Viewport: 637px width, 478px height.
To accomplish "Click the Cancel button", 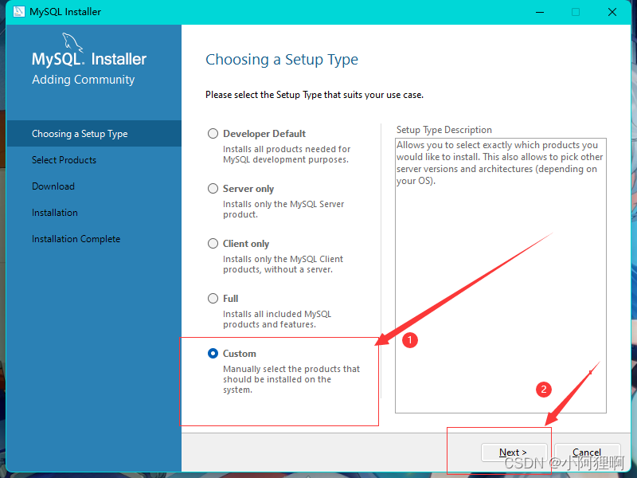I will (587, 453).
